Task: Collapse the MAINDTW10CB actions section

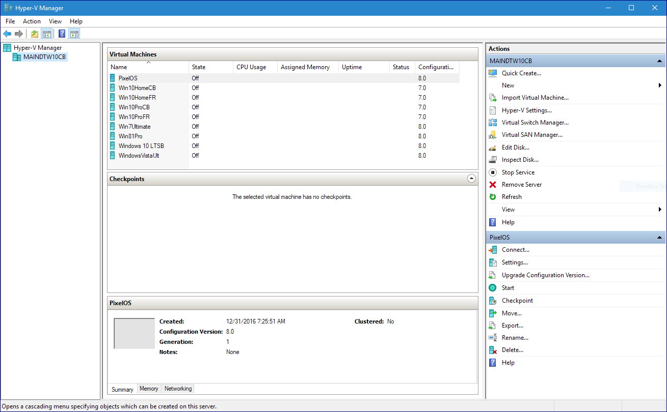Action: [x=659, y=61]
